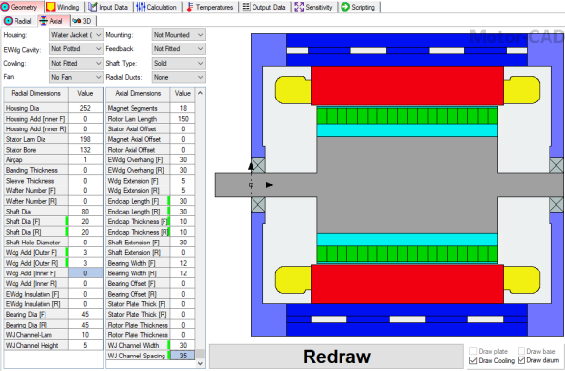Edit the WJ Channel-Lam value 10
Viewport: 565px width, 371px height.
[85, 335]
